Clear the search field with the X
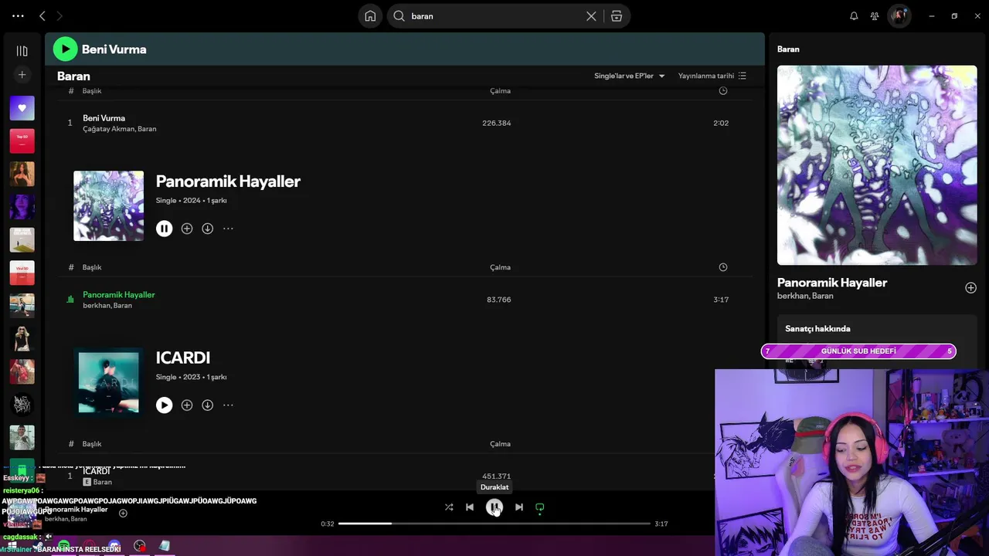The height and width of the screenshot is (556, 989). tap(591, 16)
